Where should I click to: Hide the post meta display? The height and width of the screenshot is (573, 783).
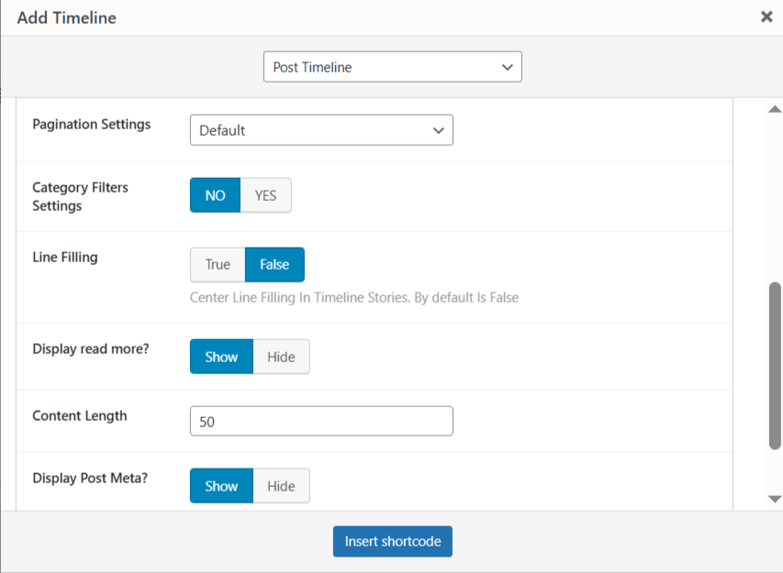[x=281, y=486]
